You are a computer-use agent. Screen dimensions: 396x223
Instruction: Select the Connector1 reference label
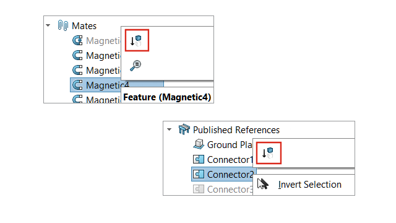click(230, 160)
